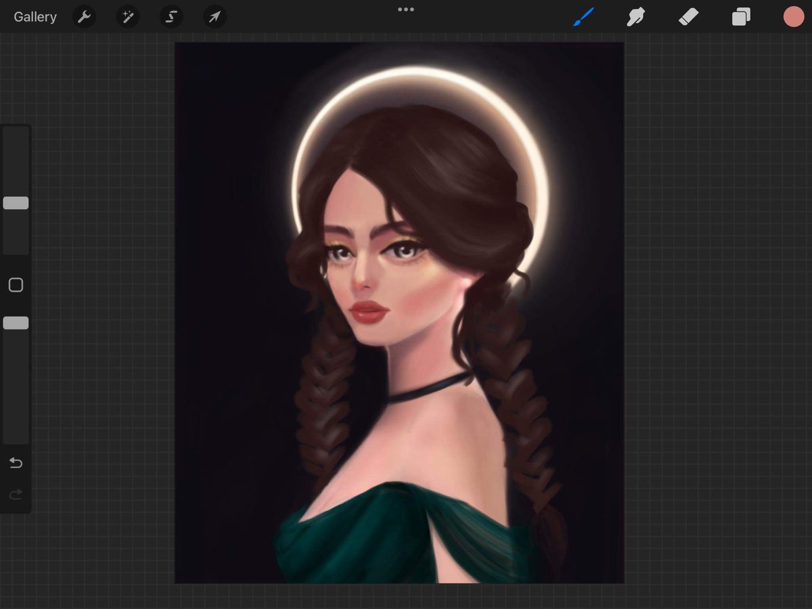Click the brush size slider handle
The width and height of the screenshot is (812, 609).
coord(16,203)
